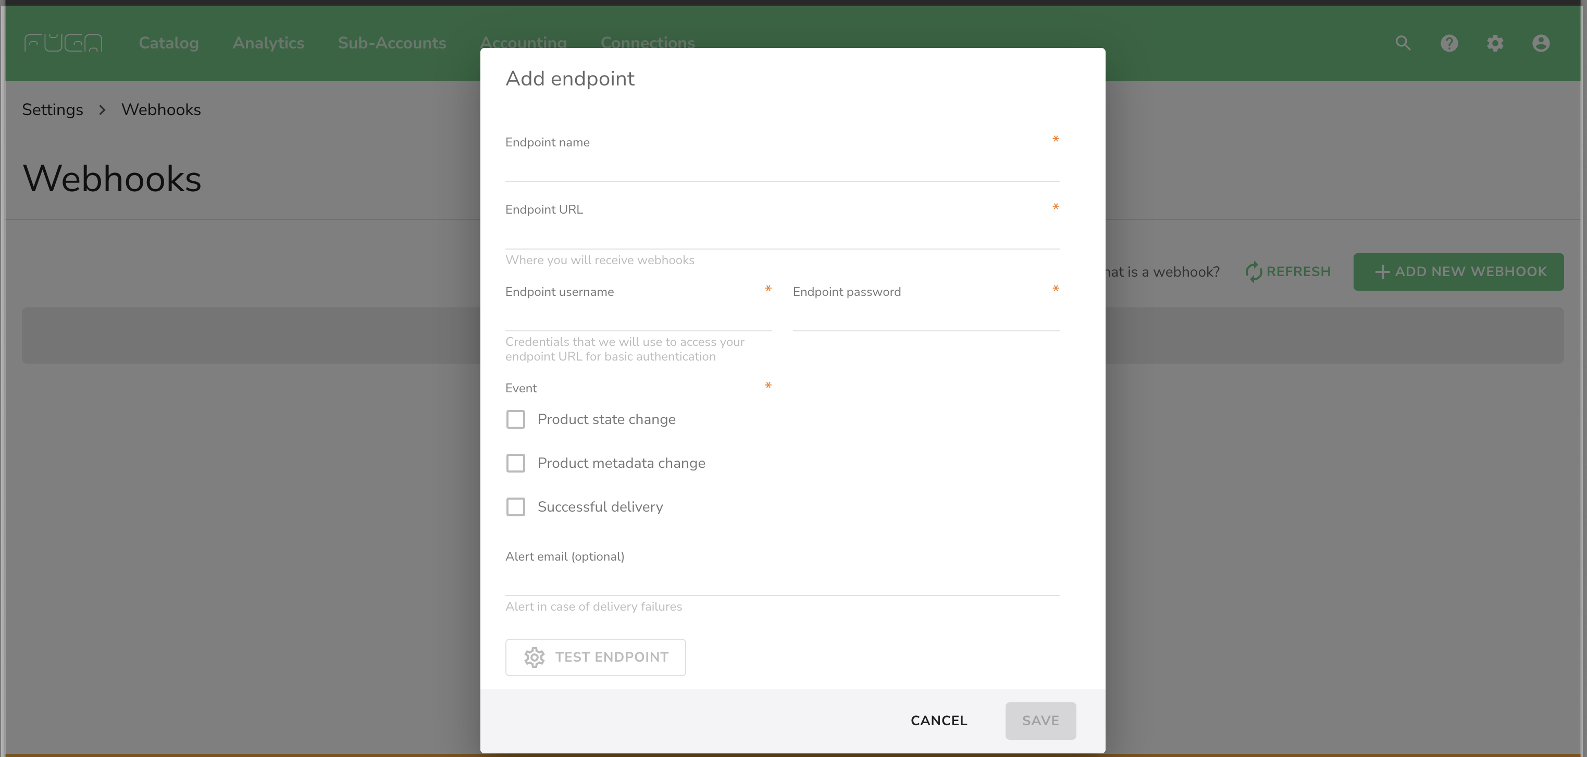Click the 'Where you will receive webhooks' hint
The height and width of the screenshot is (757, 1587).
(x=600, y=260)
